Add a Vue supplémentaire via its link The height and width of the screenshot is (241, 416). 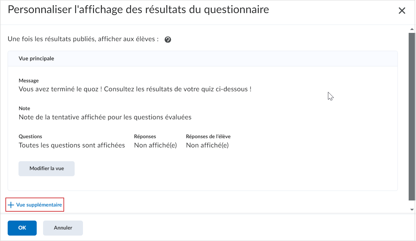click(35, 205)
